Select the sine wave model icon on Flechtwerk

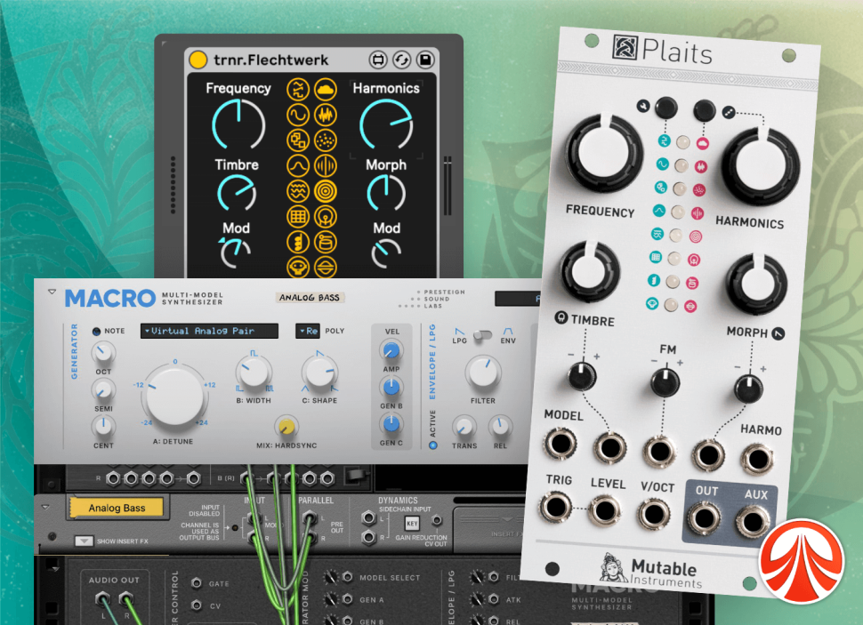(297, 115)
